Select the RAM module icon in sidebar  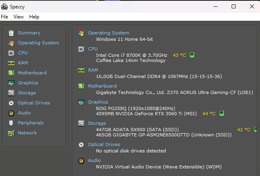click(11, 63)
